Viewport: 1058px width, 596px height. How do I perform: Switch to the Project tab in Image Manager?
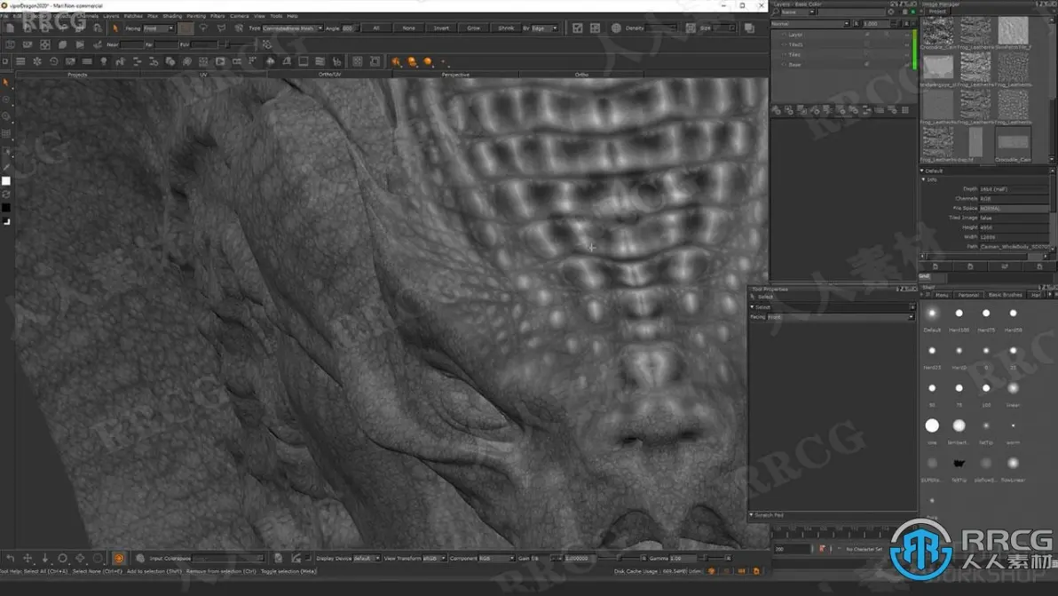coord(937,12)
